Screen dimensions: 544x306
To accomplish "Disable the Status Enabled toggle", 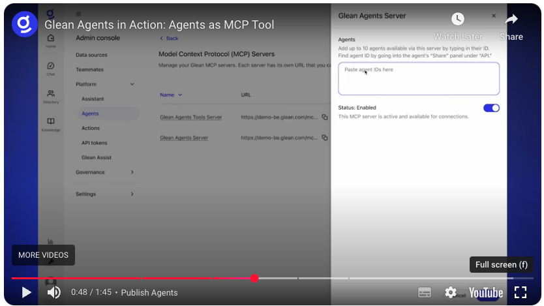I will point(491,108).
